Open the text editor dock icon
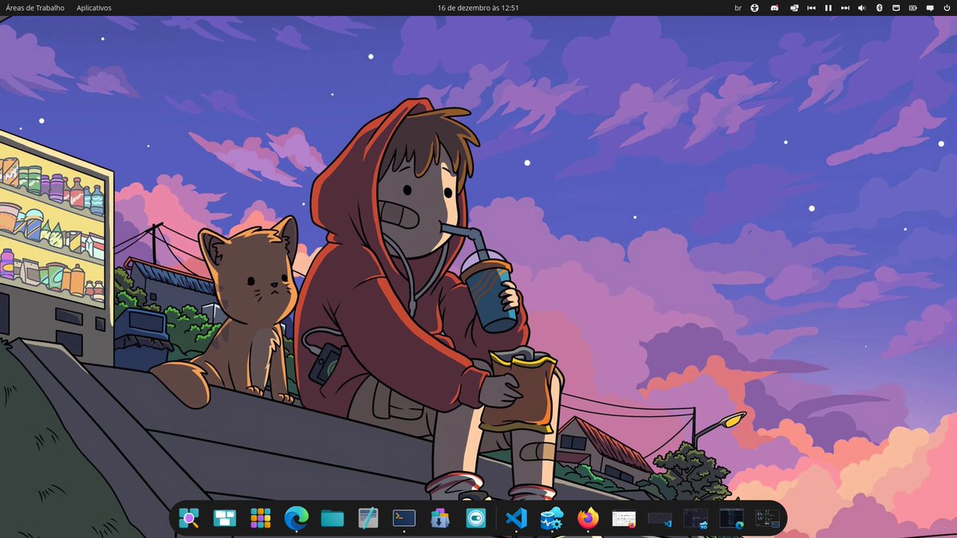 click(x=368, y=519)
